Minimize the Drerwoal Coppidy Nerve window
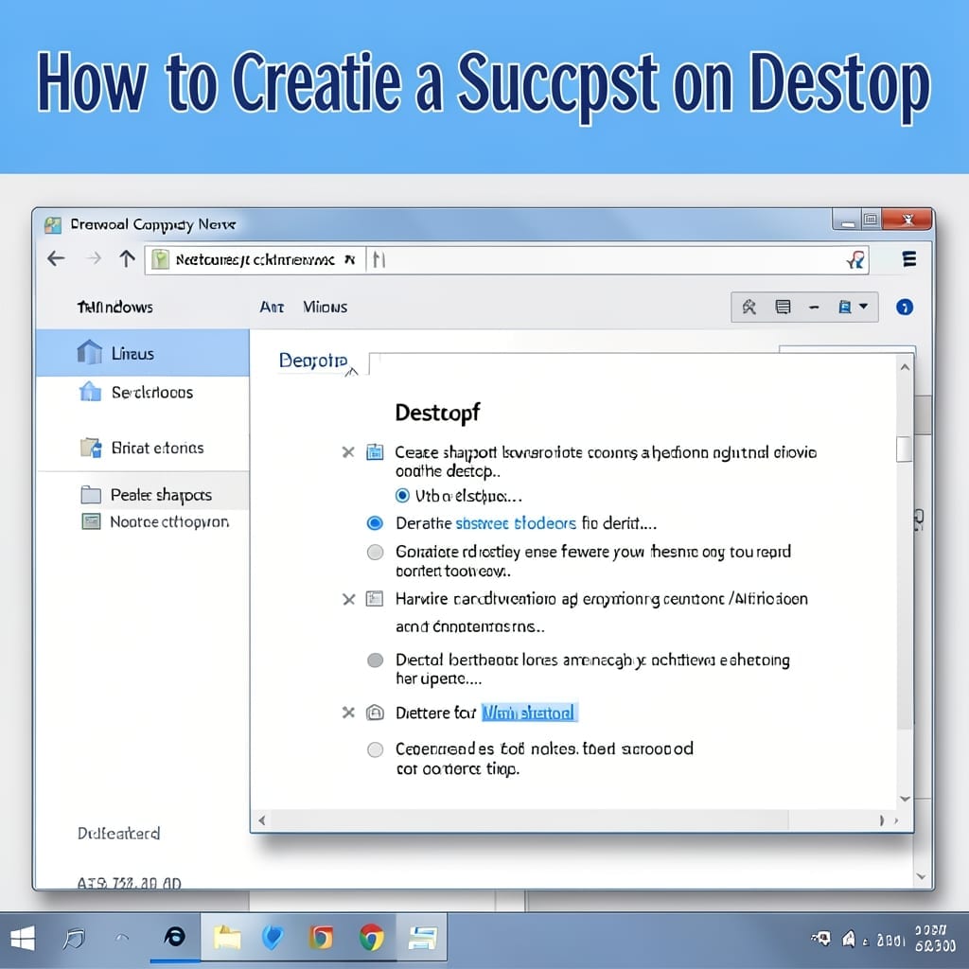 click(848, 220)
